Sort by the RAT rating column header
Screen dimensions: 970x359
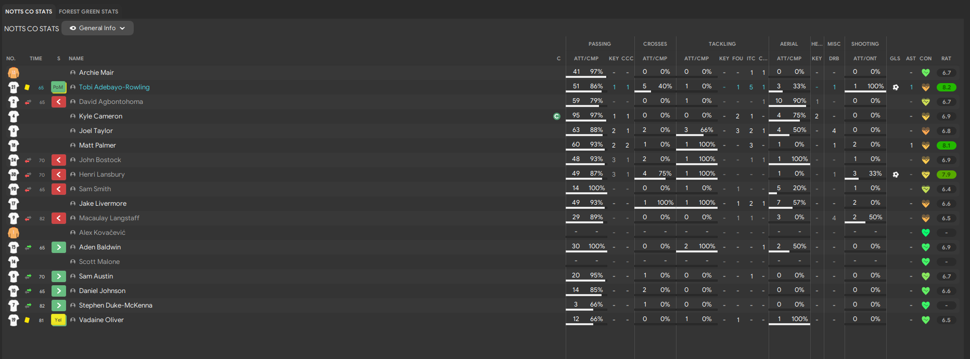point(946,59)
